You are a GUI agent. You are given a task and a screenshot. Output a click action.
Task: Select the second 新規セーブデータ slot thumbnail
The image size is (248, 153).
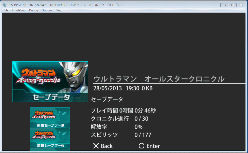50,138
